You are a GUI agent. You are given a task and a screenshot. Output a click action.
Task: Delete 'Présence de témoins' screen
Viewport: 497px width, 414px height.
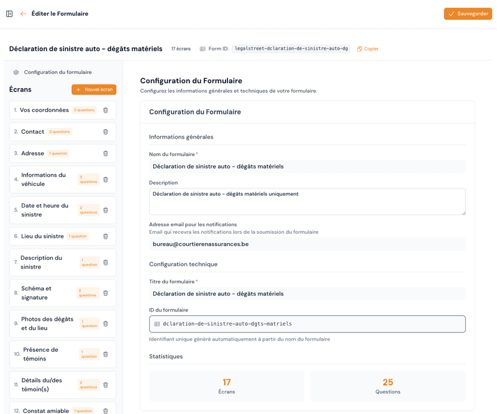pyautogui.click(x=106, y=354)
